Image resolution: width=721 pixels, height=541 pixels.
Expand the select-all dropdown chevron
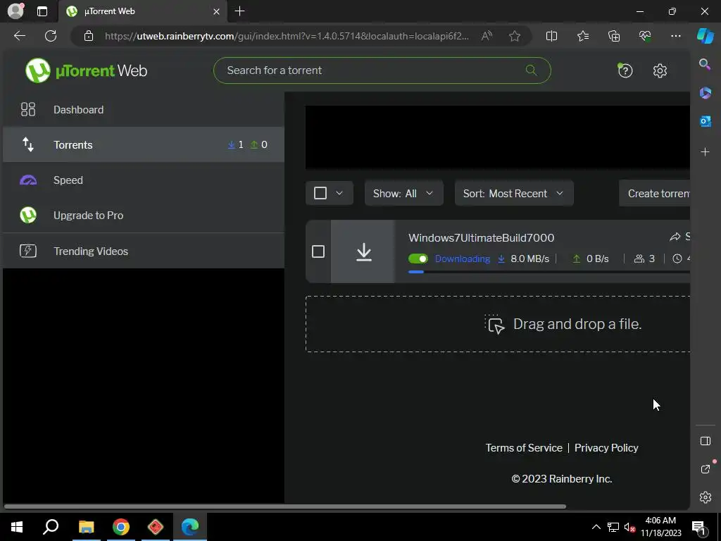[339, 193]
